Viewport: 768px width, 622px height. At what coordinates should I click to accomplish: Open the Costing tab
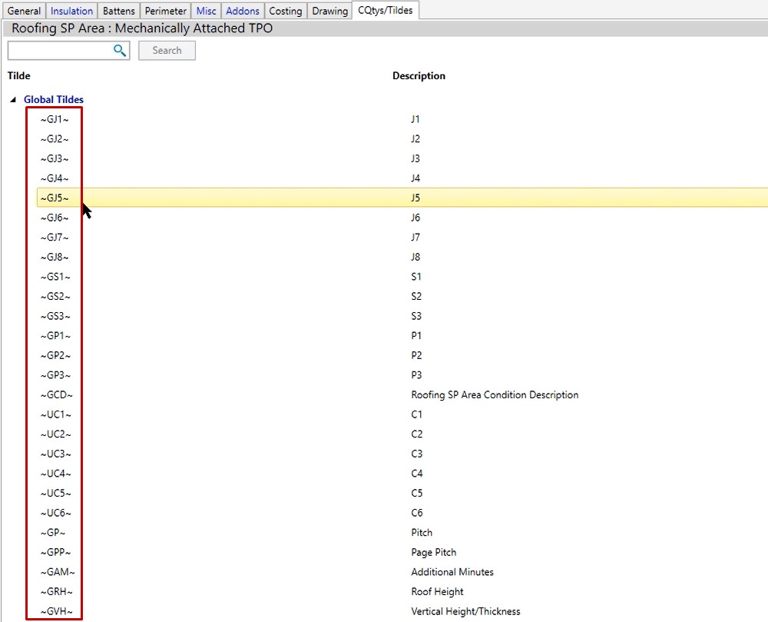point(285,11)
